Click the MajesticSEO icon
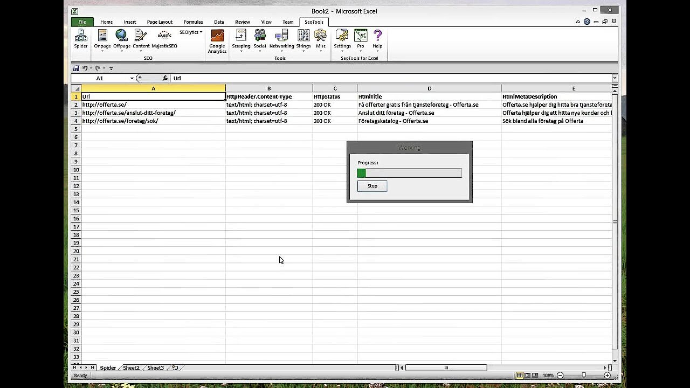 point(164,39)
